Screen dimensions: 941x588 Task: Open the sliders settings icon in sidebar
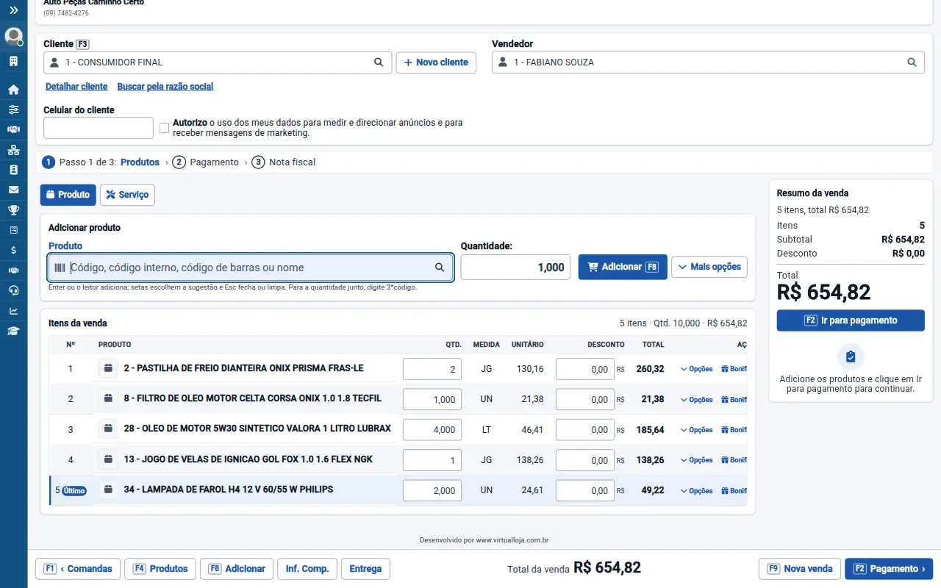point(13,110)
